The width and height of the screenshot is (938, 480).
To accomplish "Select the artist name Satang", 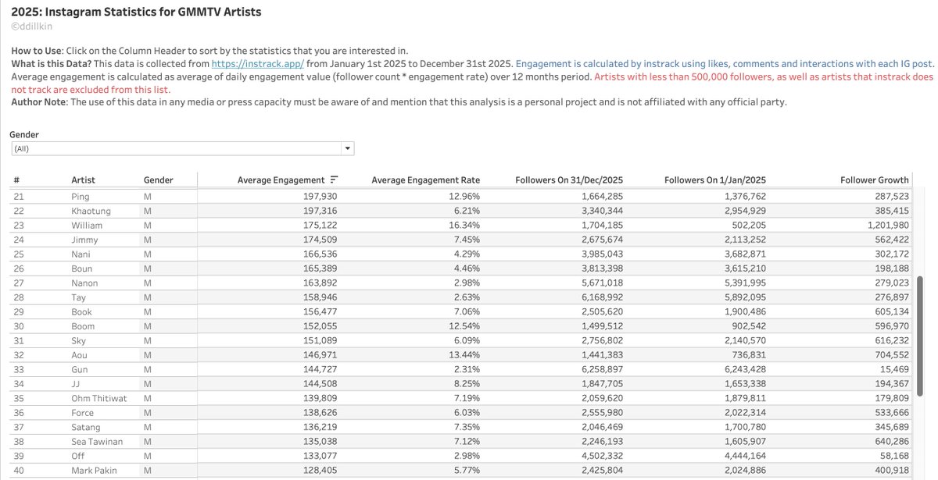I will click(86, 427).
